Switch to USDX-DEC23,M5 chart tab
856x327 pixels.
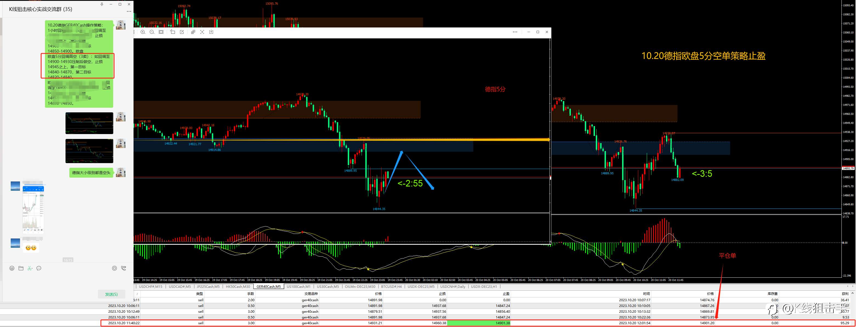pyautogui.click(x=421, y=286)
